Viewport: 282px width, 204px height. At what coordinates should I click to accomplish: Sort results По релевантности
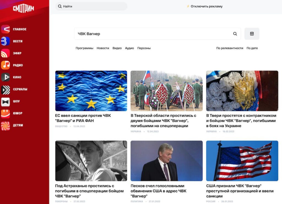click(230, 48)
